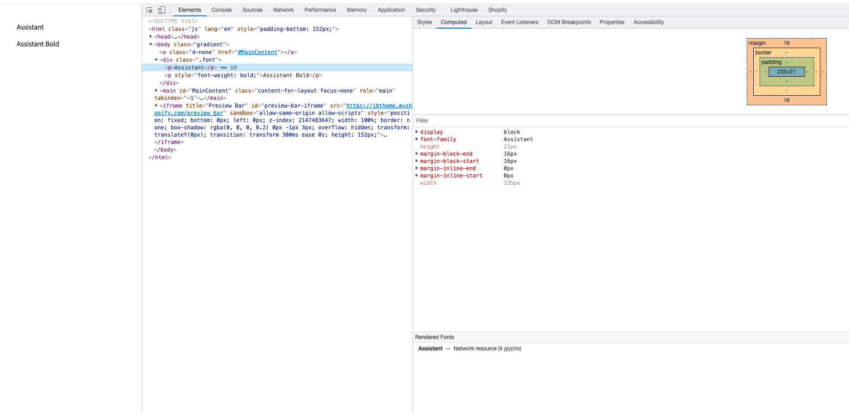The width and height of the screenshot is (849, 413).
Task: Switch to the Console tab
Action: click(221, 10)
